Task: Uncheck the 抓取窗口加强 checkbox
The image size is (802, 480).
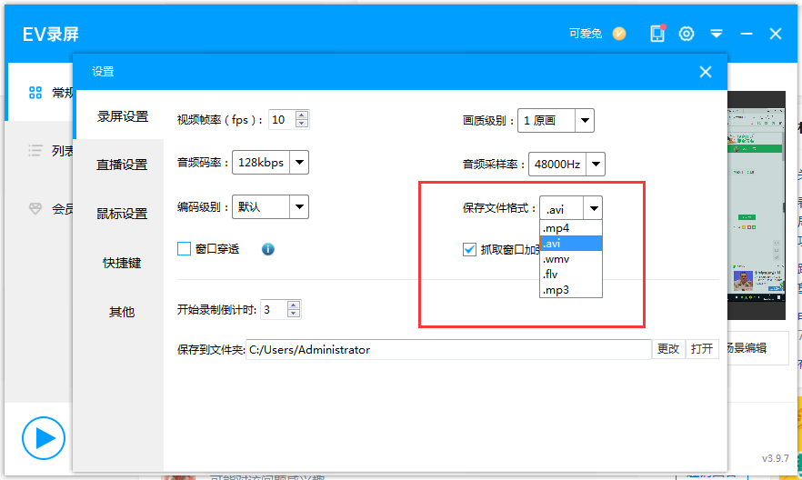Action: (x=469, y=249)
